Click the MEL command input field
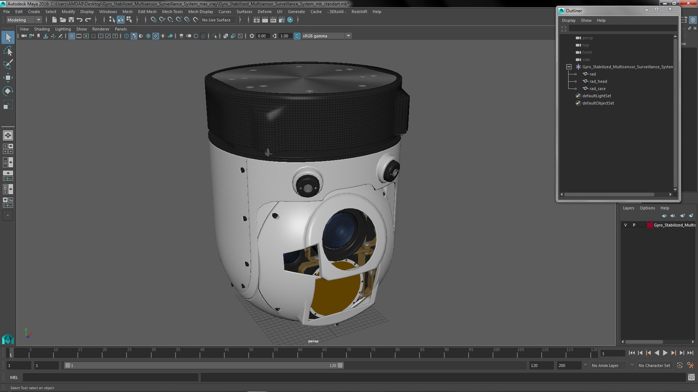This screenshot has width=698, height=392. click(111, 377)
